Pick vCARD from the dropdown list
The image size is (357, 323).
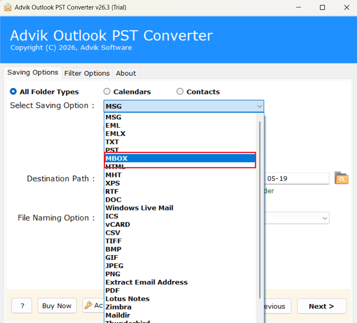click(180, 224)
